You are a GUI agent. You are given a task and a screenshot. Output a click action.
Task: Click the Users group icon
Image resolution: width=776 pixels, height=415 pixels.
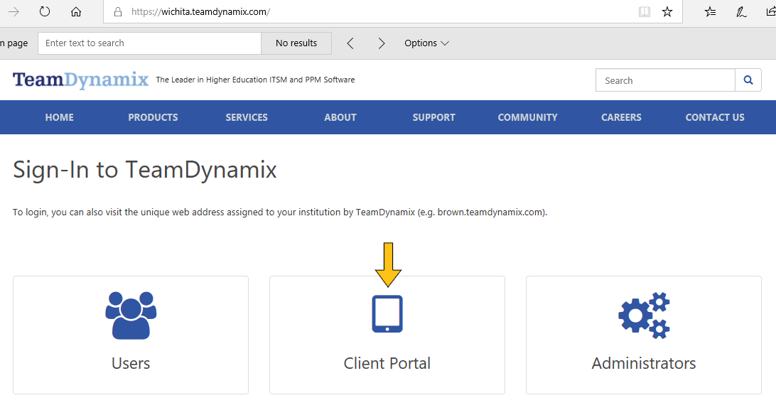131,315
